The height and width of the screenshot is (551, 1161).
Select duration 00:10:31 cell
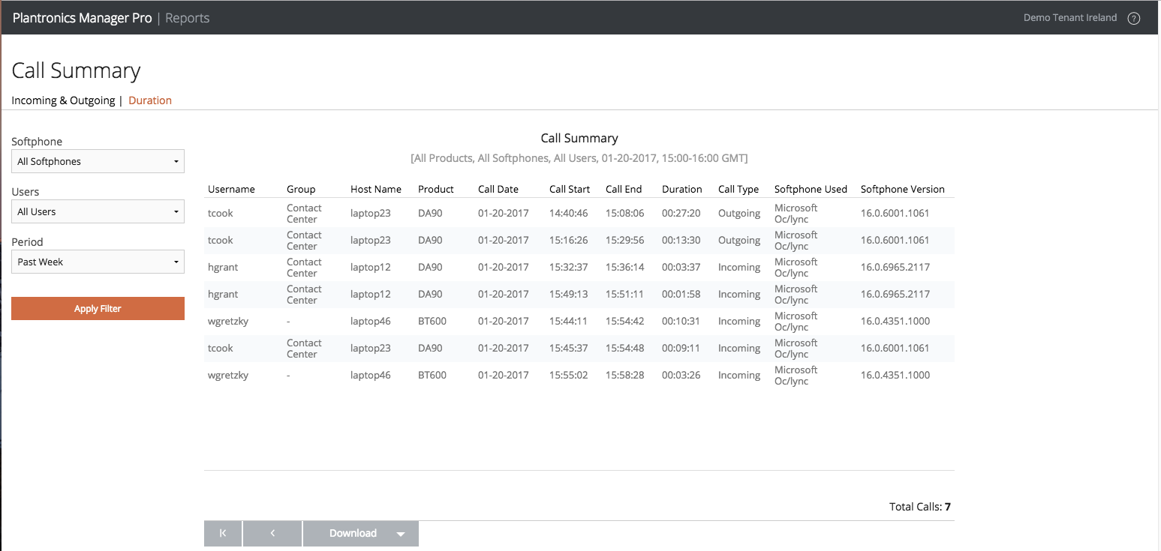(x=681, y=321)
